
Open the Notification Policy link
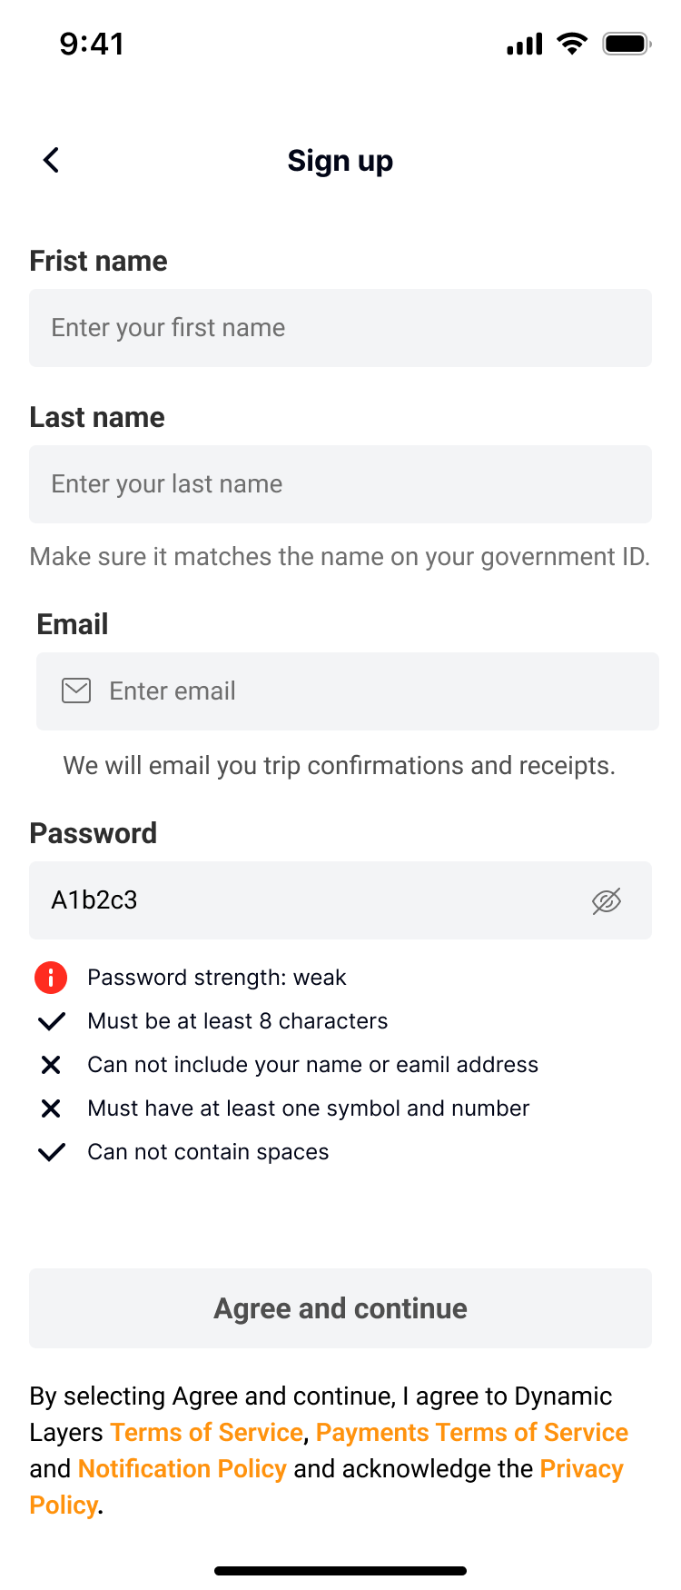click(182, 1468)
